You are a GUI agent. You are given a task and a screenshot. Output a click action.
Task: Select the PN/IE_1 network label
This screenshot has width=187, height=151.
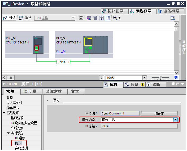pyautogui.click(x=63, y=62)
